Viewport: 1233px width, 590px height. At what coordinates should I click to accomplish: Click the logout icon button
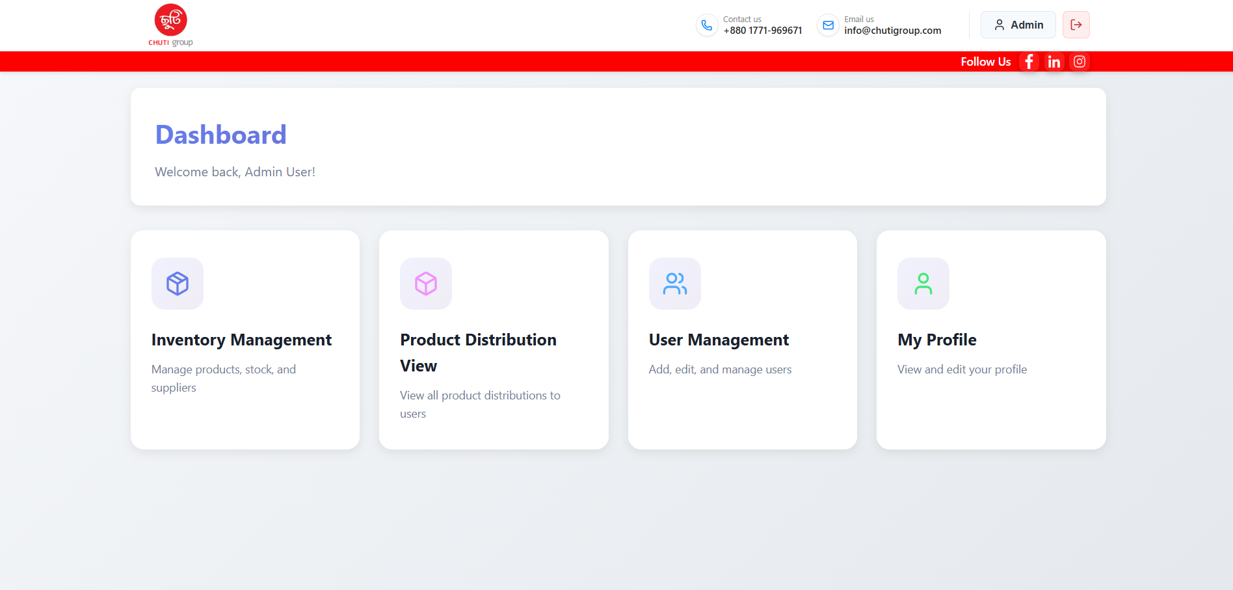tap(1076, 25)
